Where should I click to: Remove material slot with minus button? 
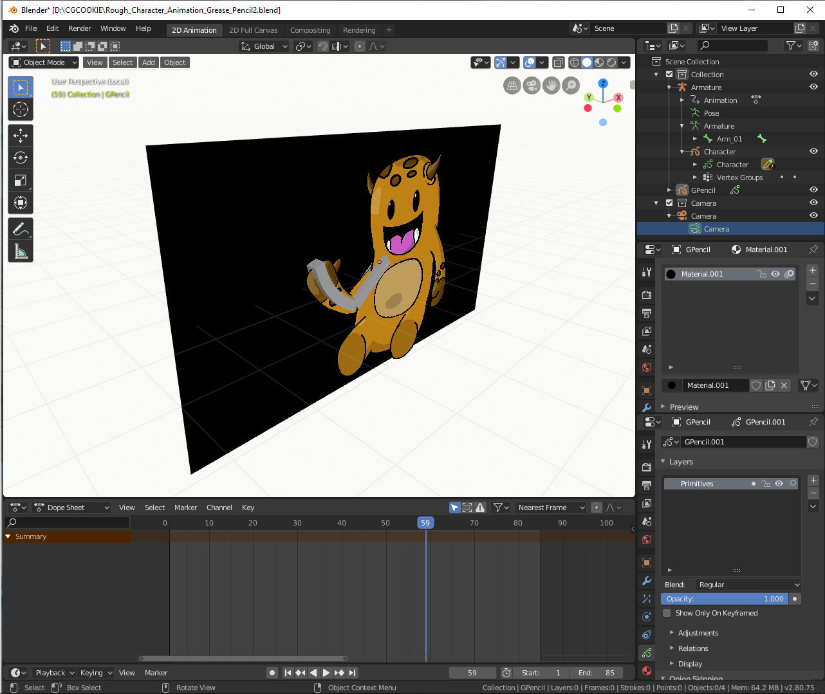point(812,284)
